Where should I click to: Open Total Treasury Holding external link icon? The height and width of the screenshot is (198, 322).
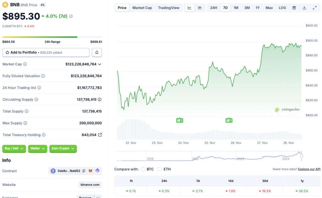point(100,135)
